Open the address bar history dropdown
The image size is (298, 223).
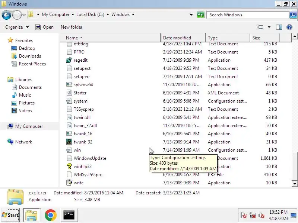click(191, 14)
